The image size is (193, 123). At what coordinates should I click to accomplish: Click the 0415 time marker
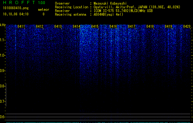click(x=95, y=26)
